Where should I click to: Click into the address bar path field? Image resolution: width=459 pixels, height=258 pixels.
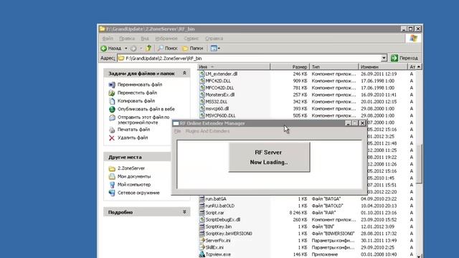coord(249,58)
